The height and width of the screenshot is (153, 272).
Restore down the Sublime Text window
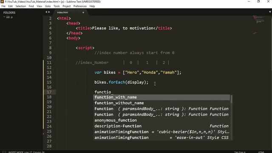click(x=258, y=2)
